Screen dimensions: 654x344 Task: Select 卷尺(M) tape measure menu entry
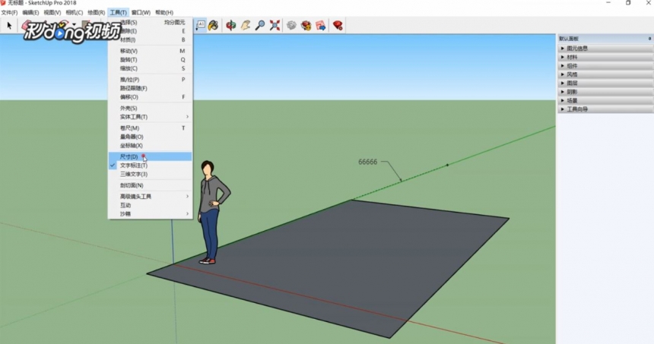pyautogui.click(x=129, y=128)
